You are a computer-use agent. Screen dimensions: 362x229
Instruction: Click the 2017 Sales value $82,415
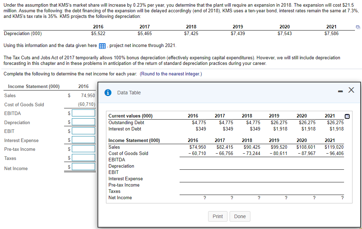[x=225, y=147]
